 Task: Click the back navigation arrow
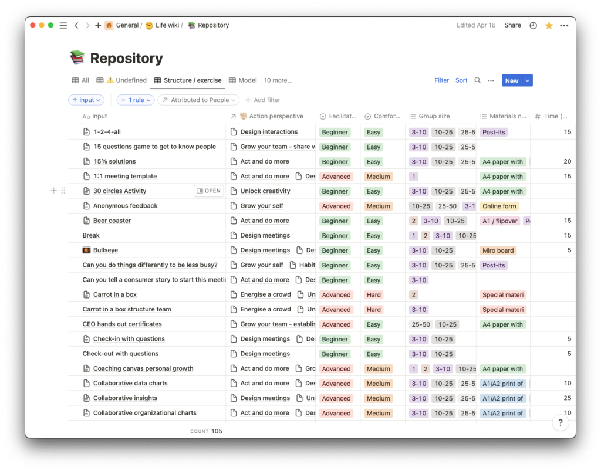76,26
